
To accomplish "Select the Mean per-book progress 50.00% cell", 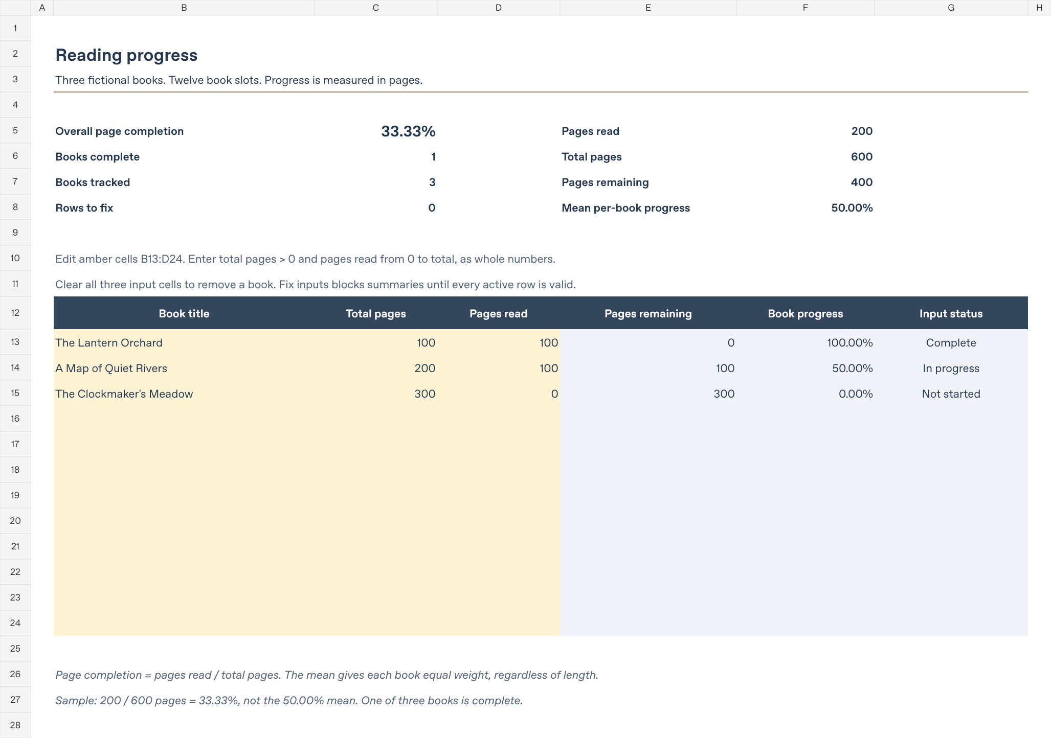I will pyautogui.click(x=852, y=208).
